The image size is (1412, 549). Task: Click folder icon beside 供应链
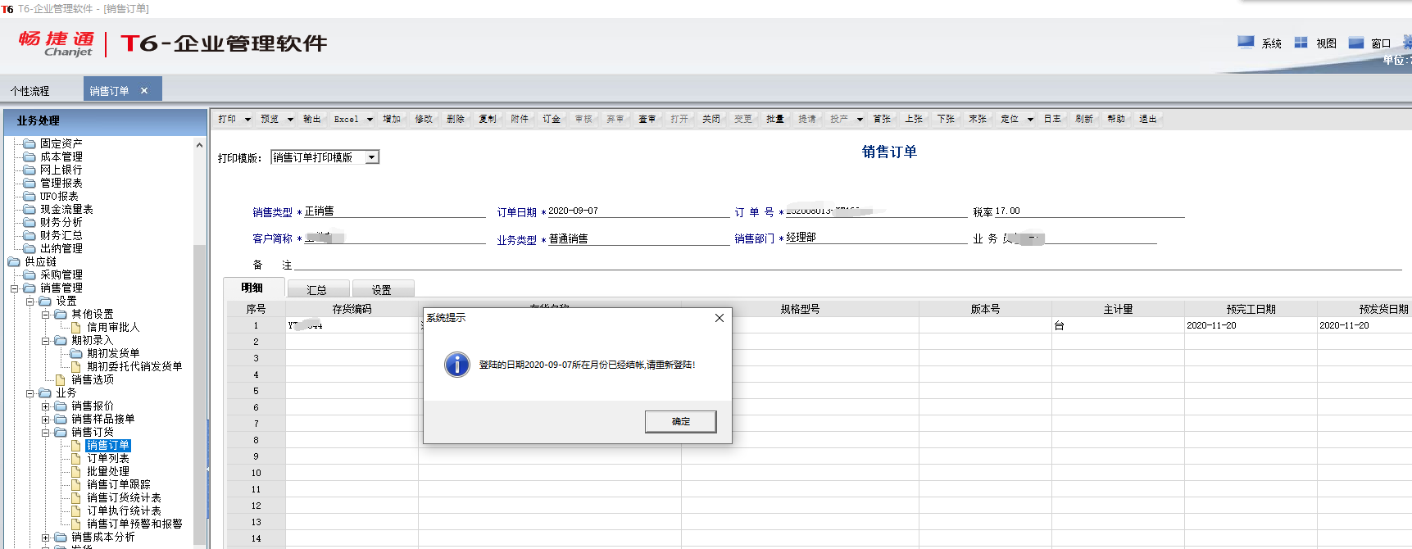(14, 261)
